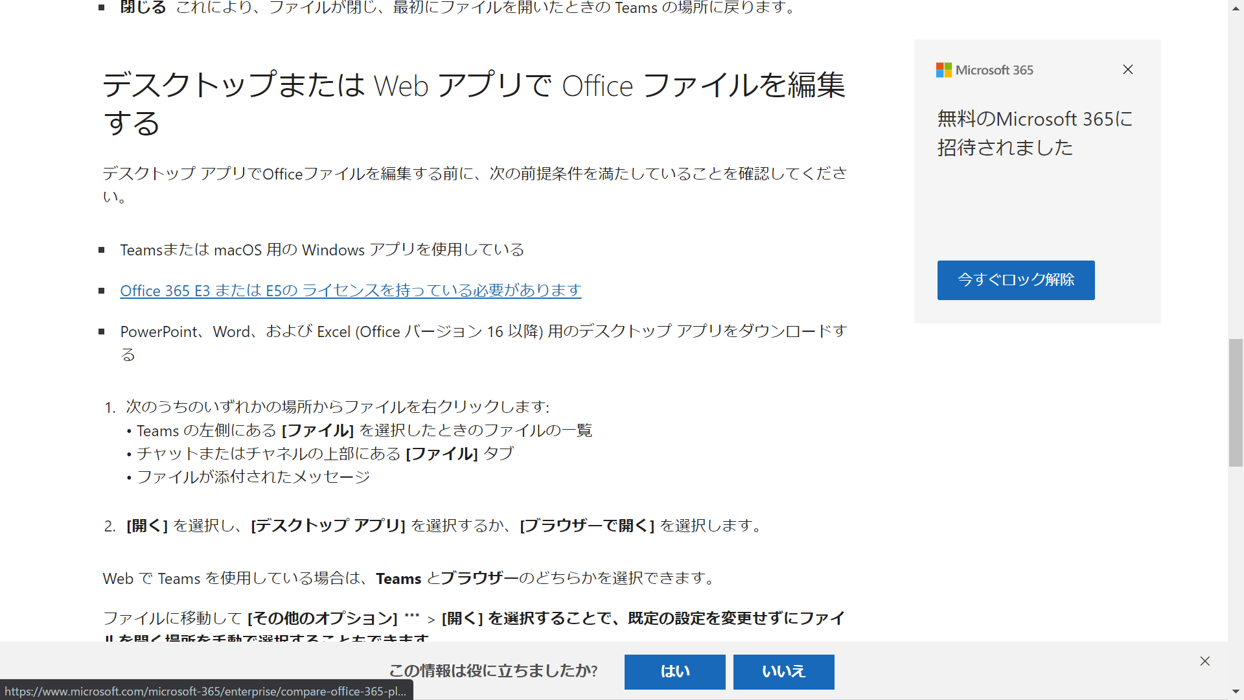This screenshot has height=700, width=1244.
Task: Click the three-dots その他のオプション icon in the text
Action: [412, 615]
